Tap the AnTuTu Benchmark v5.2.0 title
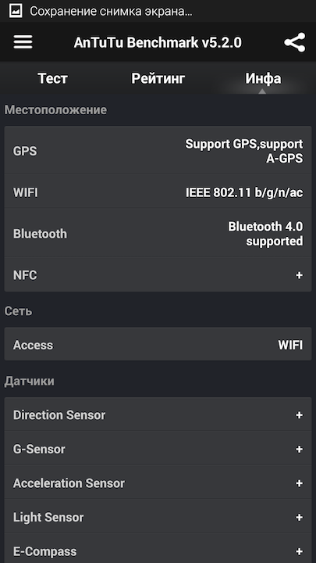 pyautogui.click(x=158, y=43)
